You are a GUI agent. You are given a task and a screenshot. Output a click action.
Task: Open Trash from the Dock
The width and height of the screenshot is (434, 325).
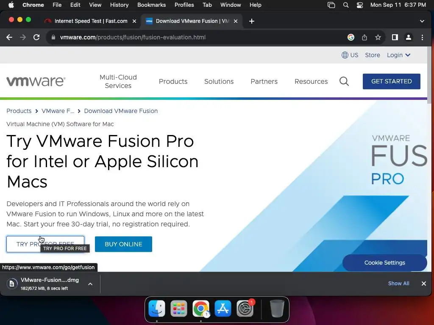point(277,308)
